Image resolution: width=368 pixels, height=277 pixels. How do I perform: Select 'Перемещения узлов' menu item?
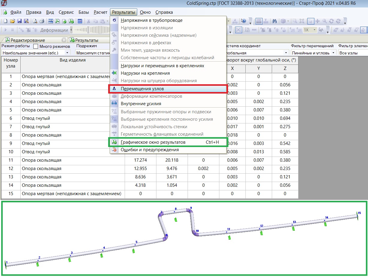[142, 89]
